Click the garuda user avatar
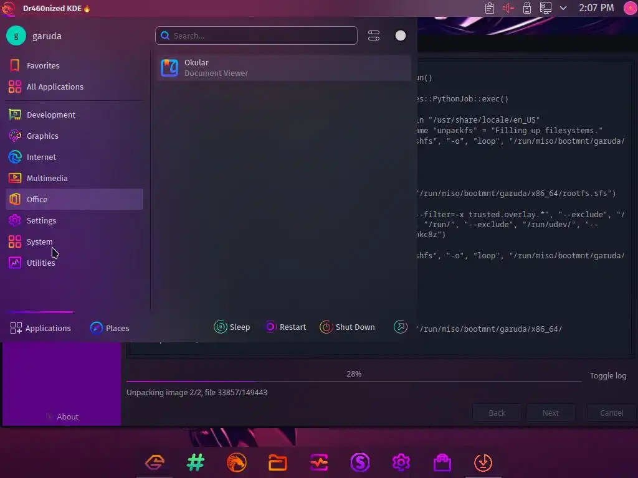Image resolution: width=638 pixels, height=478 pixels. 16,35
